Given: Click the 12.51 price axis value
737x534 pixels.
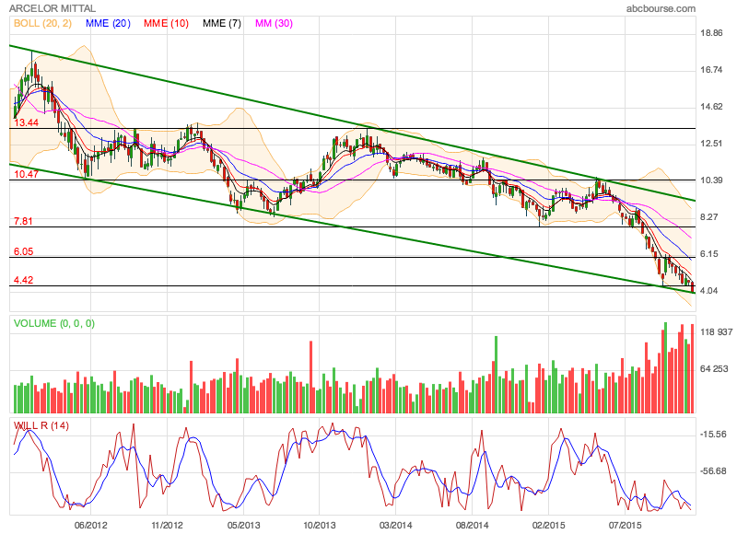Looking at the screenshot, I should (711, 144).
